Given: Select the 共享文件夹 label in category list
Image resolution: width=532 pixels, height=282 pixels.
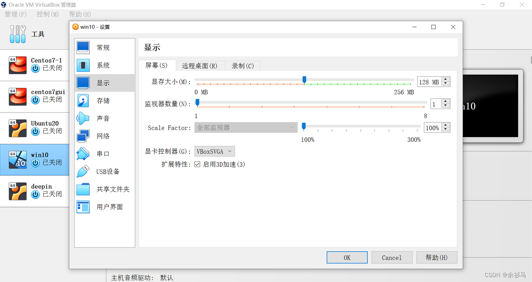Looking at the screenshot, I should 113,189.
